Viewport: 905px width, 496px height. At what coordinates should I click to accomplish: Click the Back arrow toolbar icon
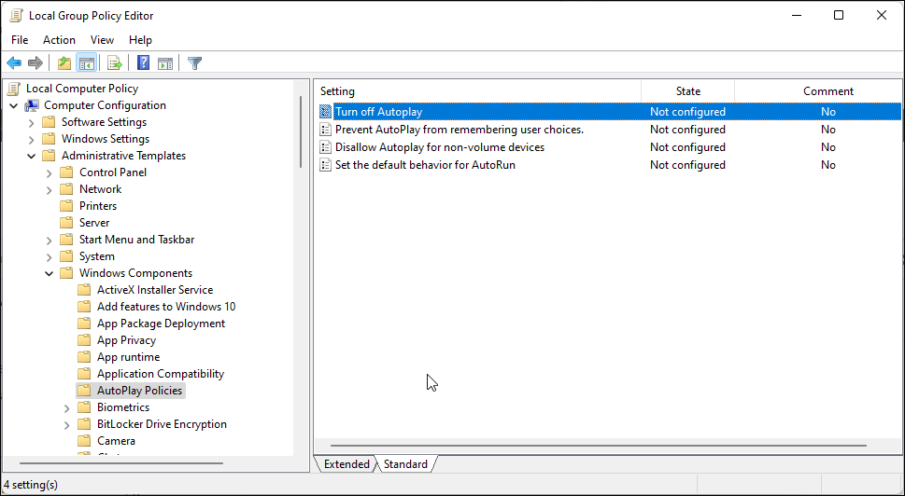coord(14,62)
